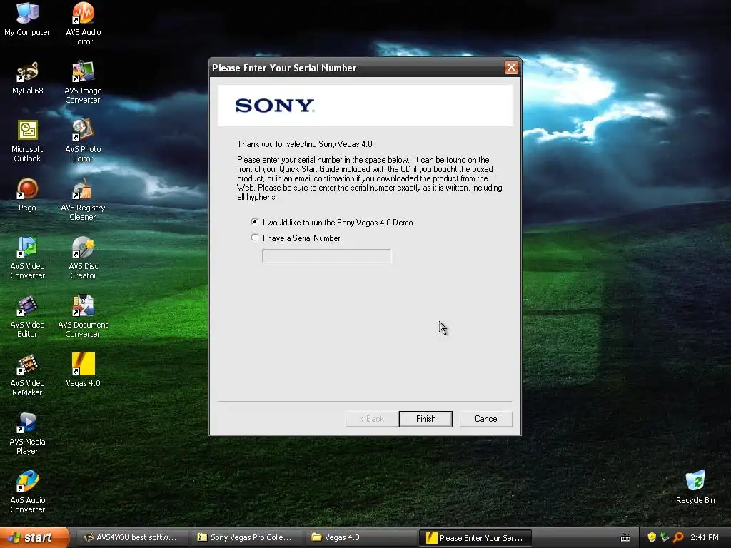Image resolution: width=731 pixels, height=548 pixels.
Task: Launch AVS Disc Creator shortcut
Action: click(x=83, y=258)
